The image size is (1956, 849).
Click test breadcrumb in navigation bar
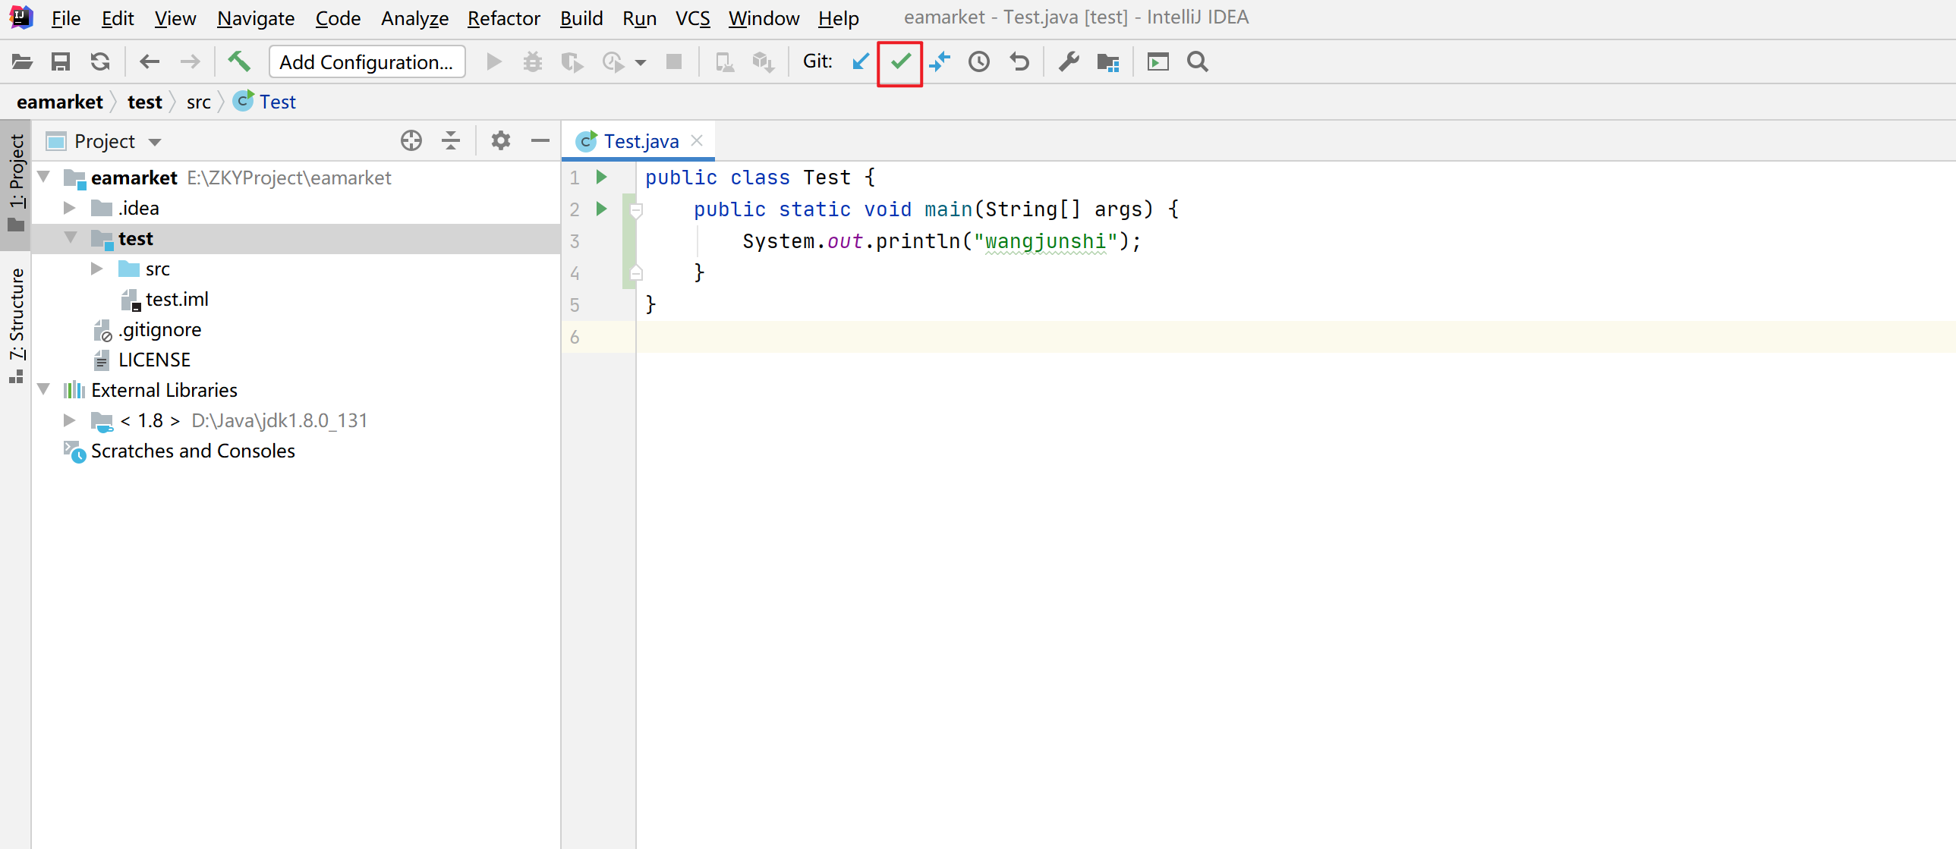tap(144, 102)
